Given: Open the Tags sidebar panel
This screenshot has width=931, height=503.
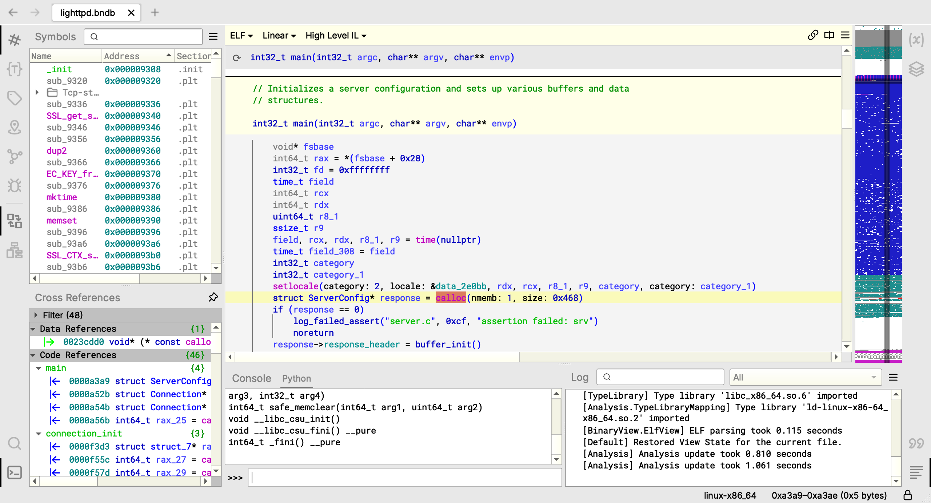Looking at the screenshot, I should 15,98.
